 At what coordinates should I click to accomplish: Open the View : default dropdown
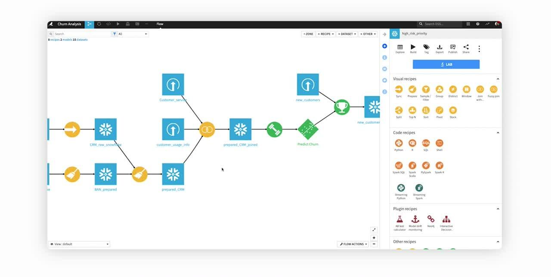point(79,244)
